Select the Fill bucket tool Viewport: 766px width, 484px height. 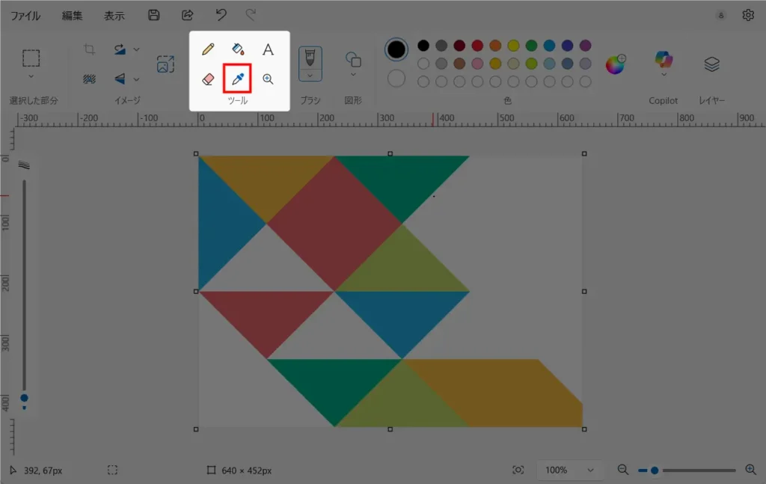238,49
